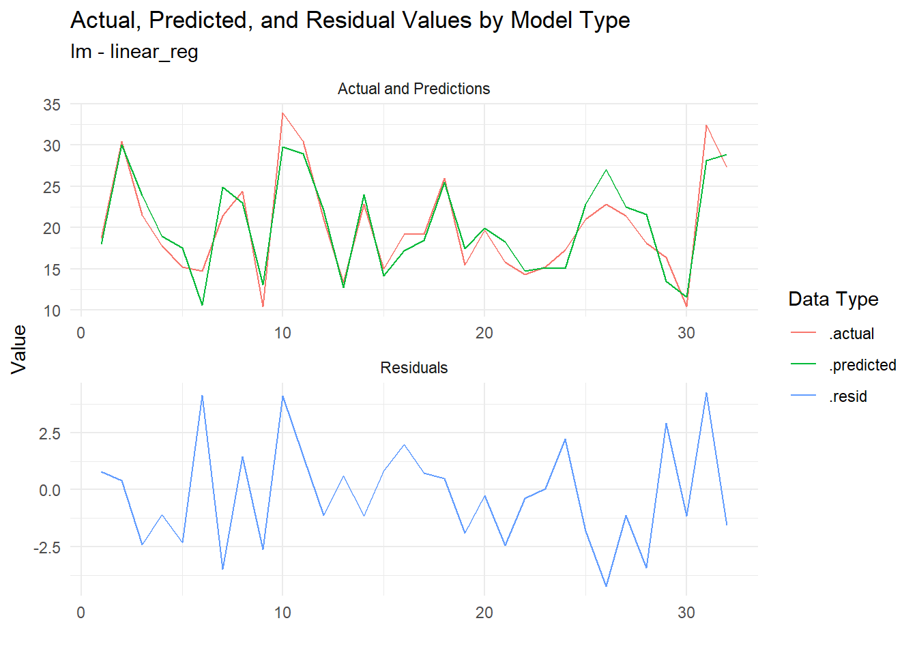Click the green .predicted legend line swatch
The width and height of the screenshot is (917, 655).
[x=803, y=364]
